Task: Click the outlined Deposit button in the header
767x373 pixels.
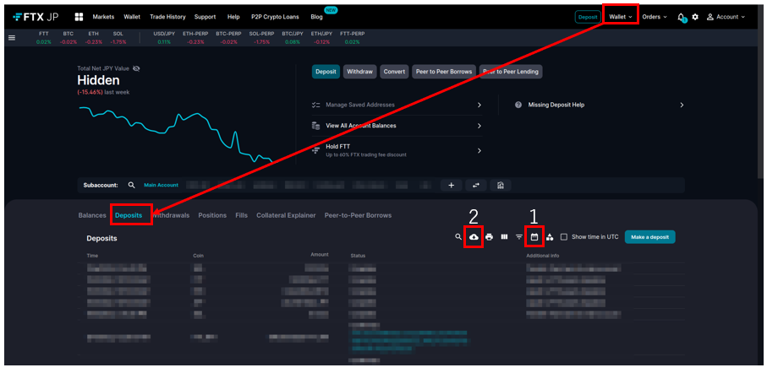Action: (x=588, y=17)
